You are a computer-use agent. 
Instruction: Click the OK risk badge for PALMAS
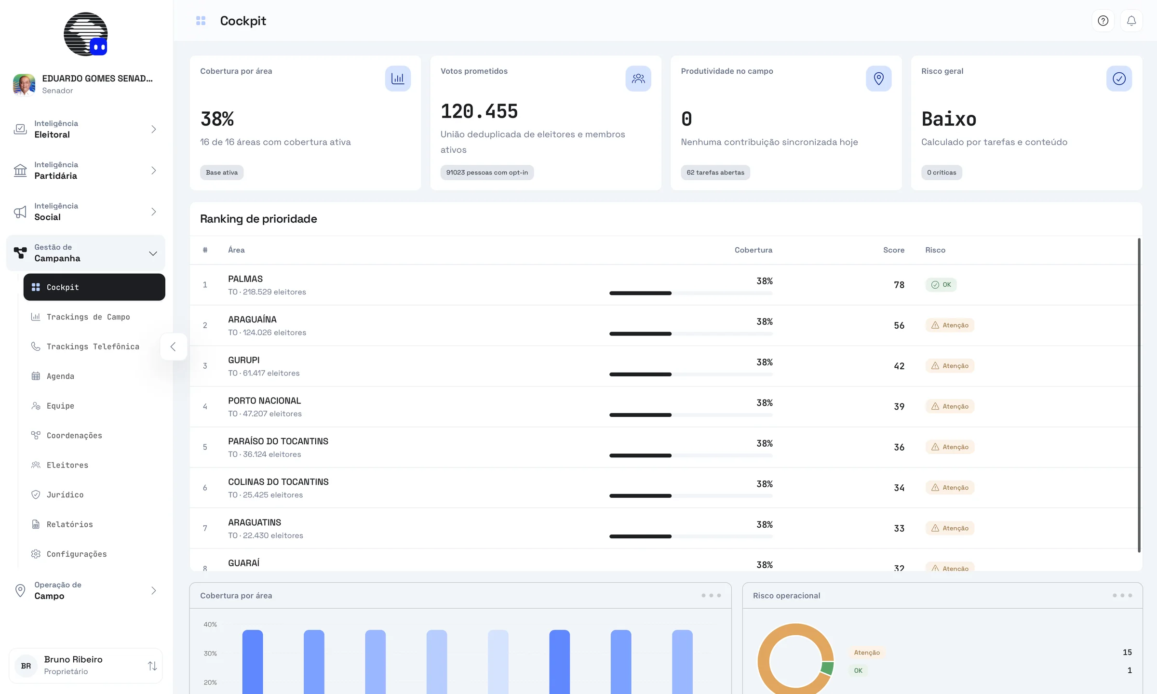[x=941, y=285]
